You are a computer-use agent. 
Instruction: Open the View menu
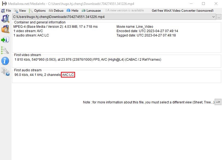(x=20, y=11)
